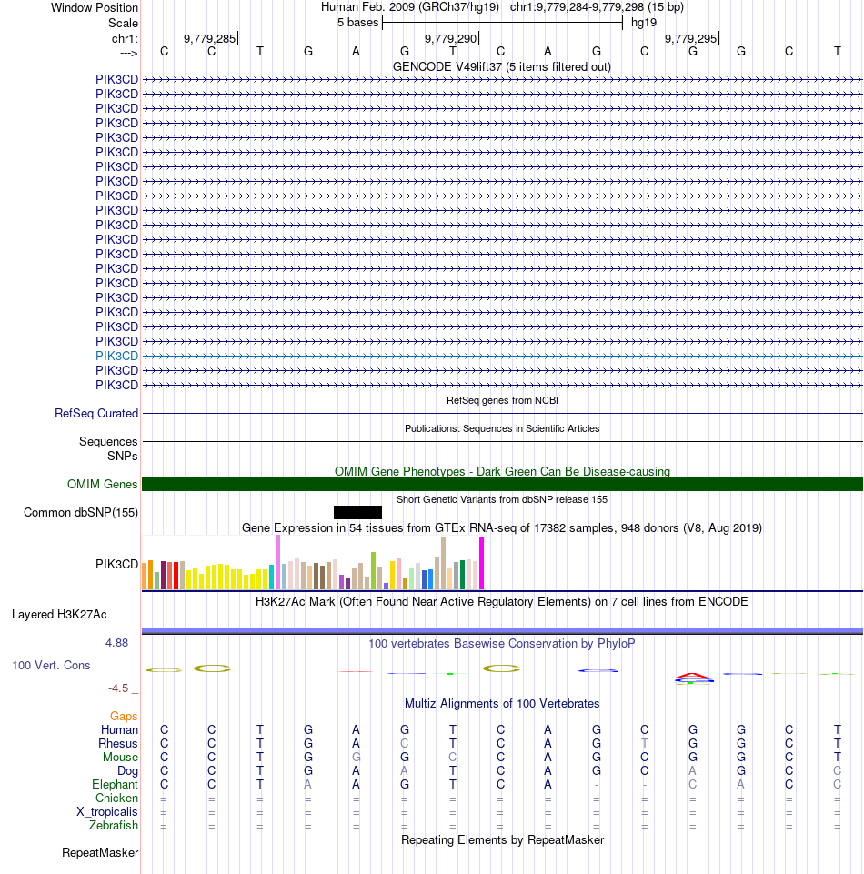Open "Short Genetic Variants from dbSNP release 155" title
This screenshot has width=864, height=874.
(502, 499)
